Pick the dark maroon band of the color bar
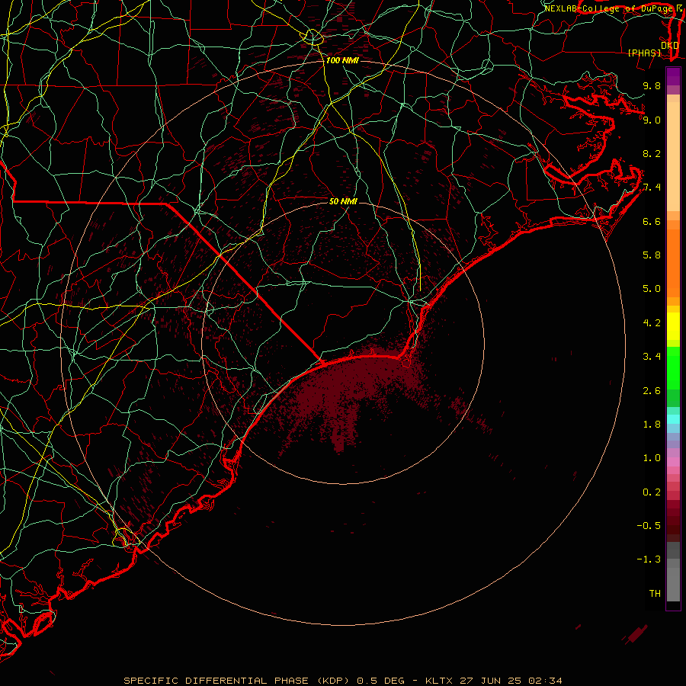Viewport: 686px width, 686px height. tap(673, 525)
